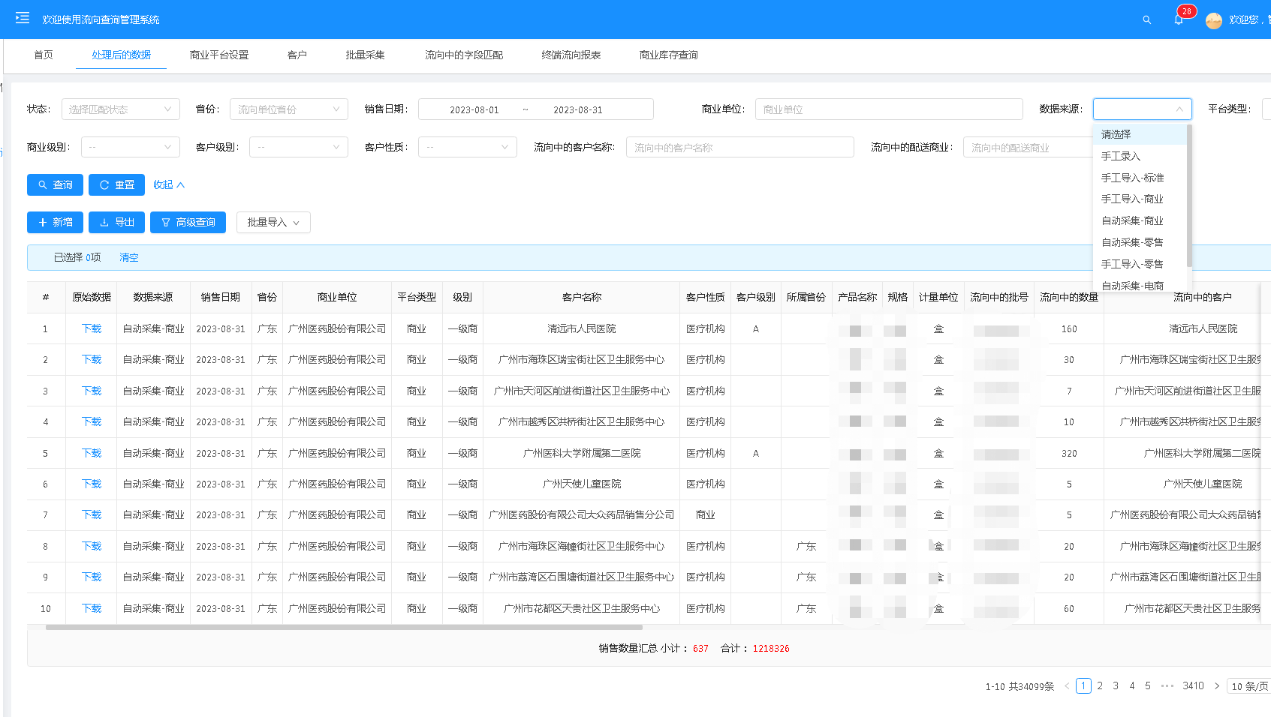Select 手工导入-标准 option
The height and width of the screenshot is (717, 1271).
click(x=1140, y=178)
